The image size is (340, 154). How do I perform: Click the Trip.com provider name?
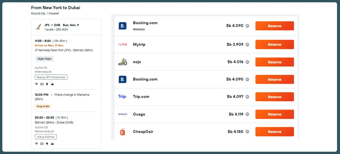pyautogui.click(x=141, y=97)
